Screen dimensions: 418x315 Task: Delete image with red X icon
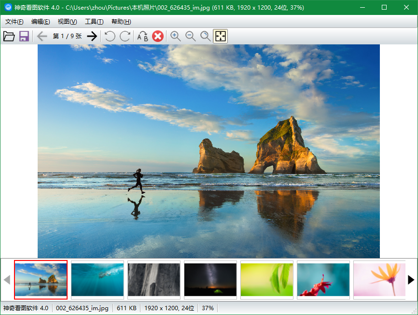pos(158,36)
